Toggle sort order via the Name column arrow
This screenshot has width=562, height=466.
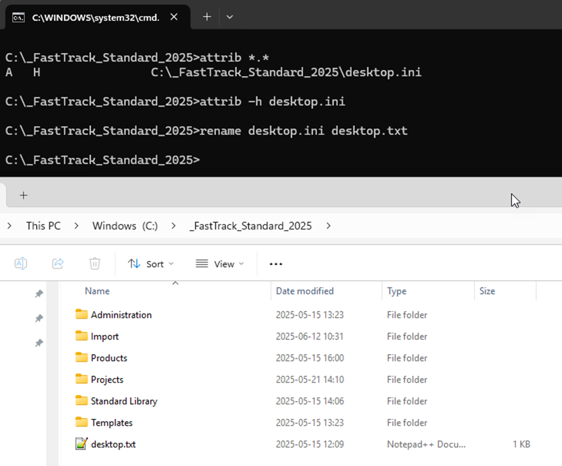point(175,283)
